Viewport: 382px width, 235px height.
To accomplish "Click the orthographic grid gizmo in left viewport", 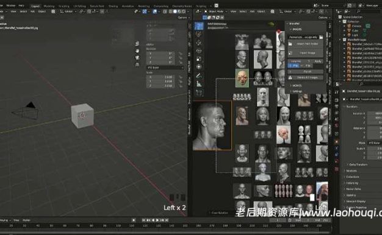I will click(137, 65).
